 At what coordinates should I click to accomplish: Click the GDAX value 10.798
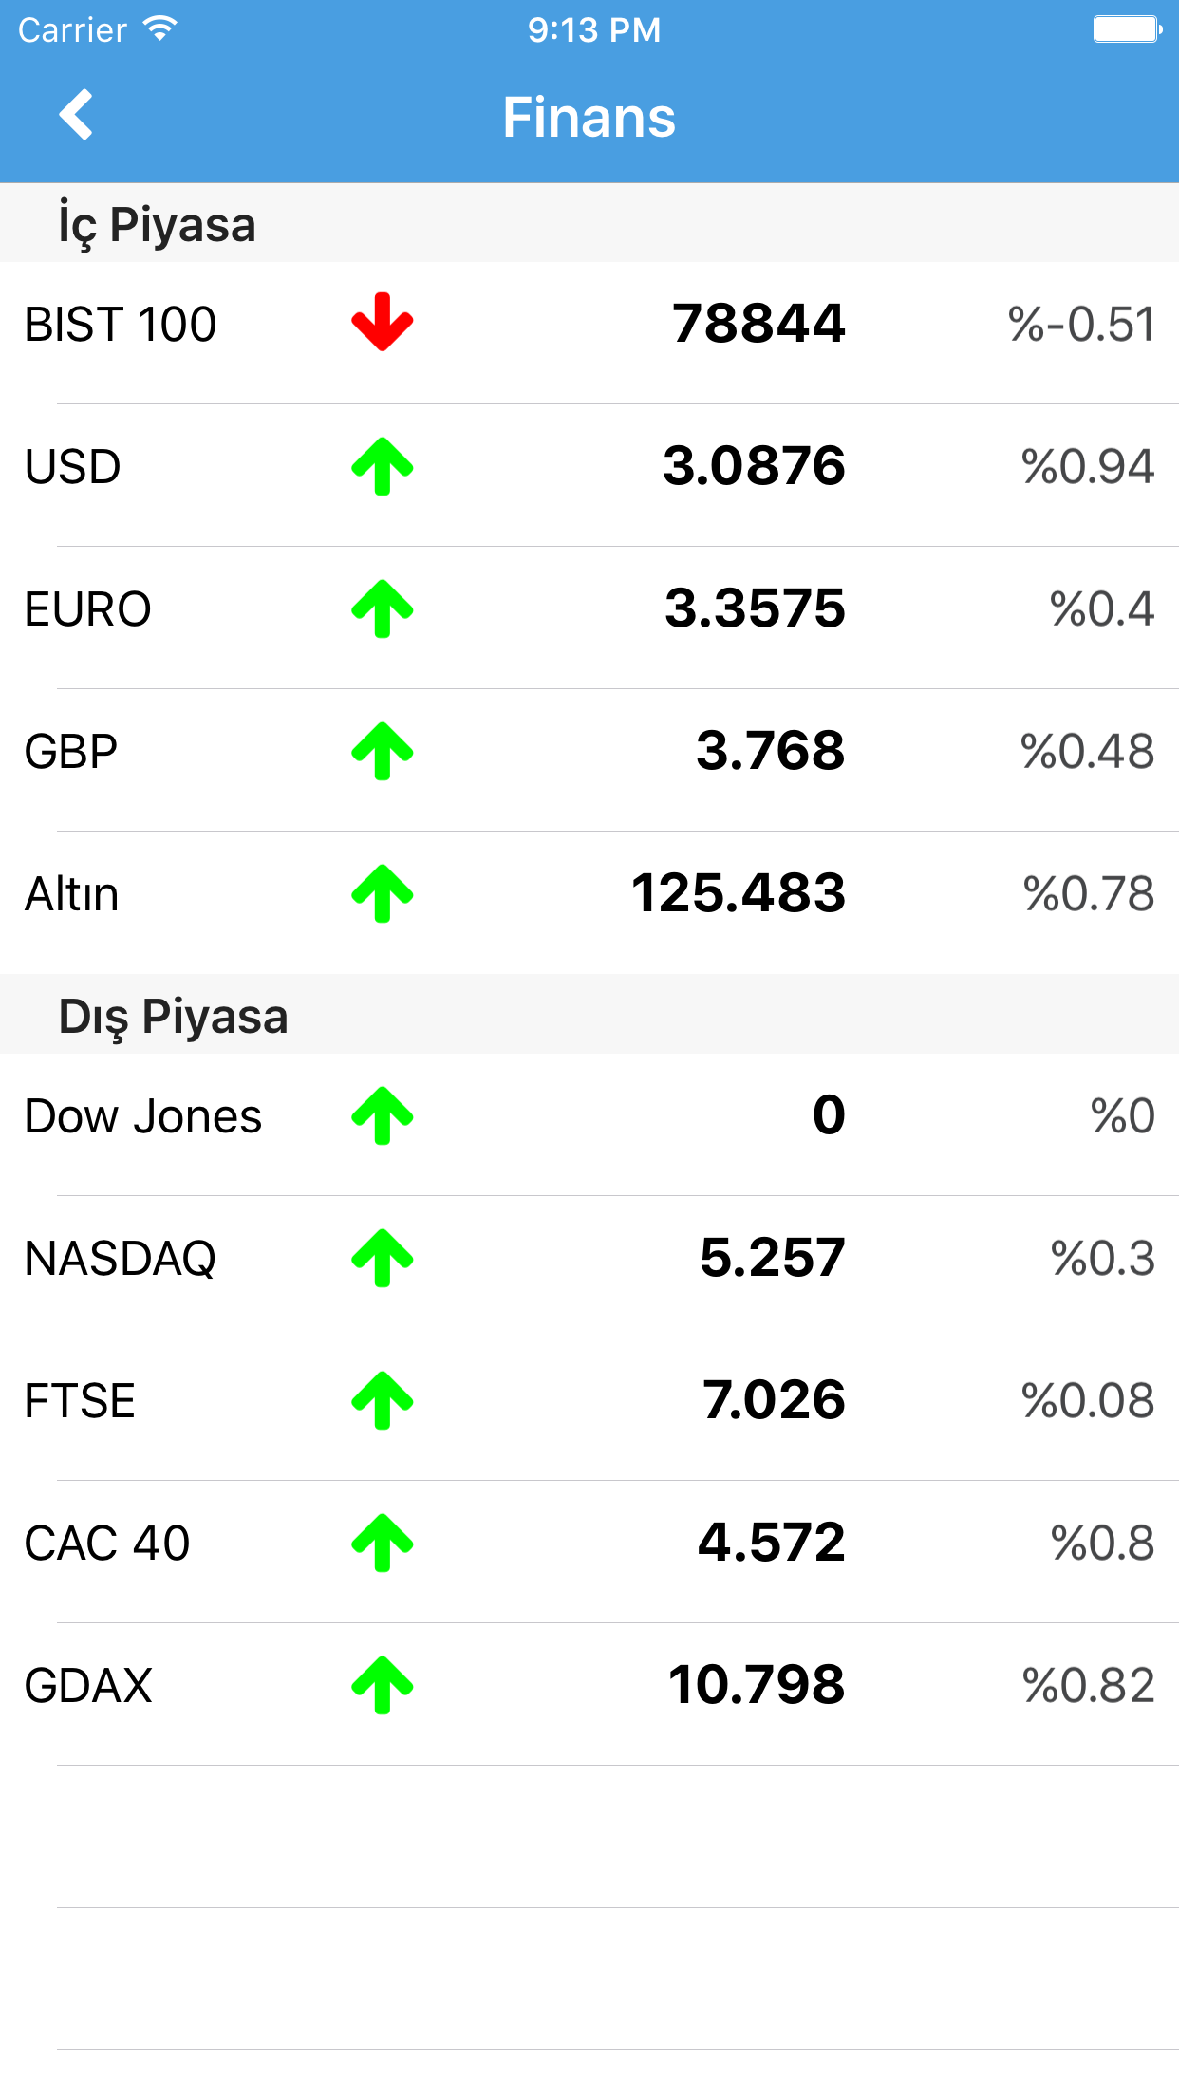click(756, 1685)
